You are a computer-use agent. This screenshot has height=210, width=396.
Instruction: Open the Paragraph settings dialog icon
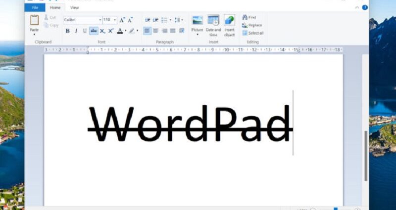pos(182,31)
